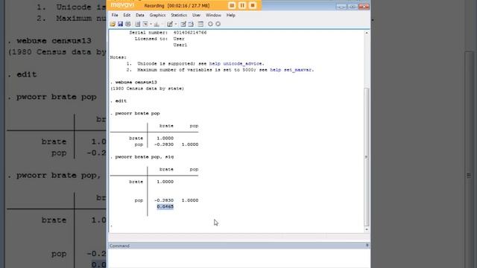The height and width of the screenshot is (268, 477).
Task: Save the dataset with the floppy disk icon
Action: click(x=120, y=24)
